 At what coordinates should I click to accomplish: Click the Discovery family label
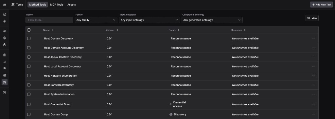tap(180, 114)
